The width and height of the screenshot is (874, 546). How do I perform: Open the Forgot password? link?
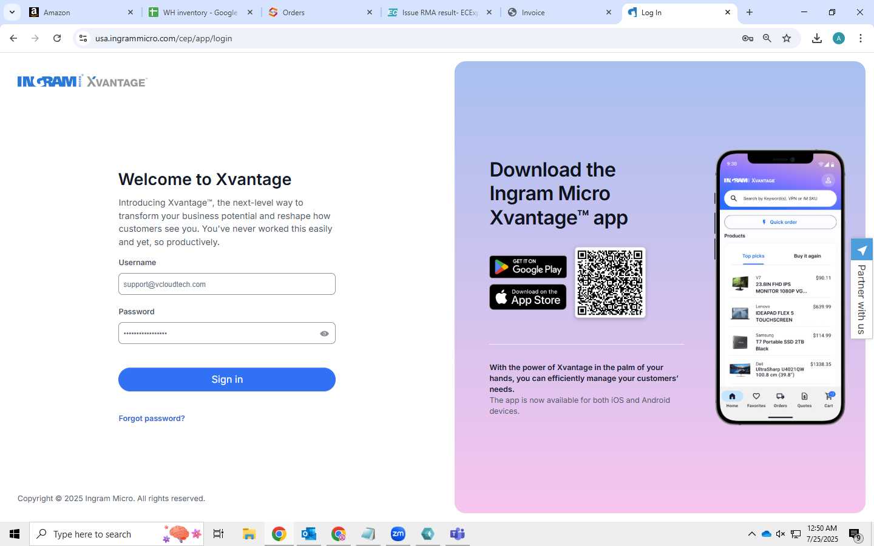click(152, 418)
